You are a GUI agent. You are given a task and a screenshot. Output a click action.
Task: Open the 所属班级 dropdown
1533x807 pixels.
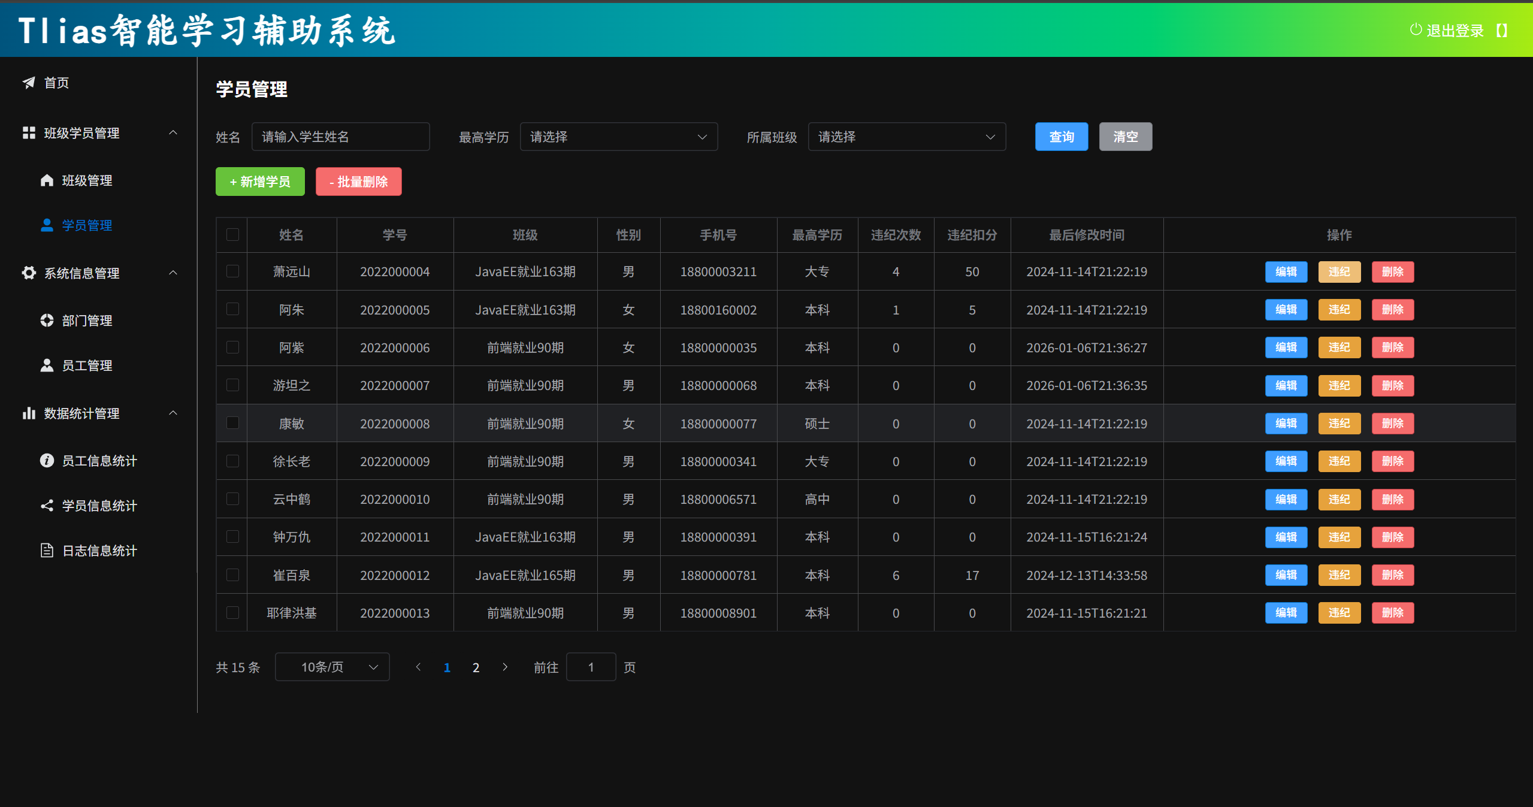click(906, 137)
